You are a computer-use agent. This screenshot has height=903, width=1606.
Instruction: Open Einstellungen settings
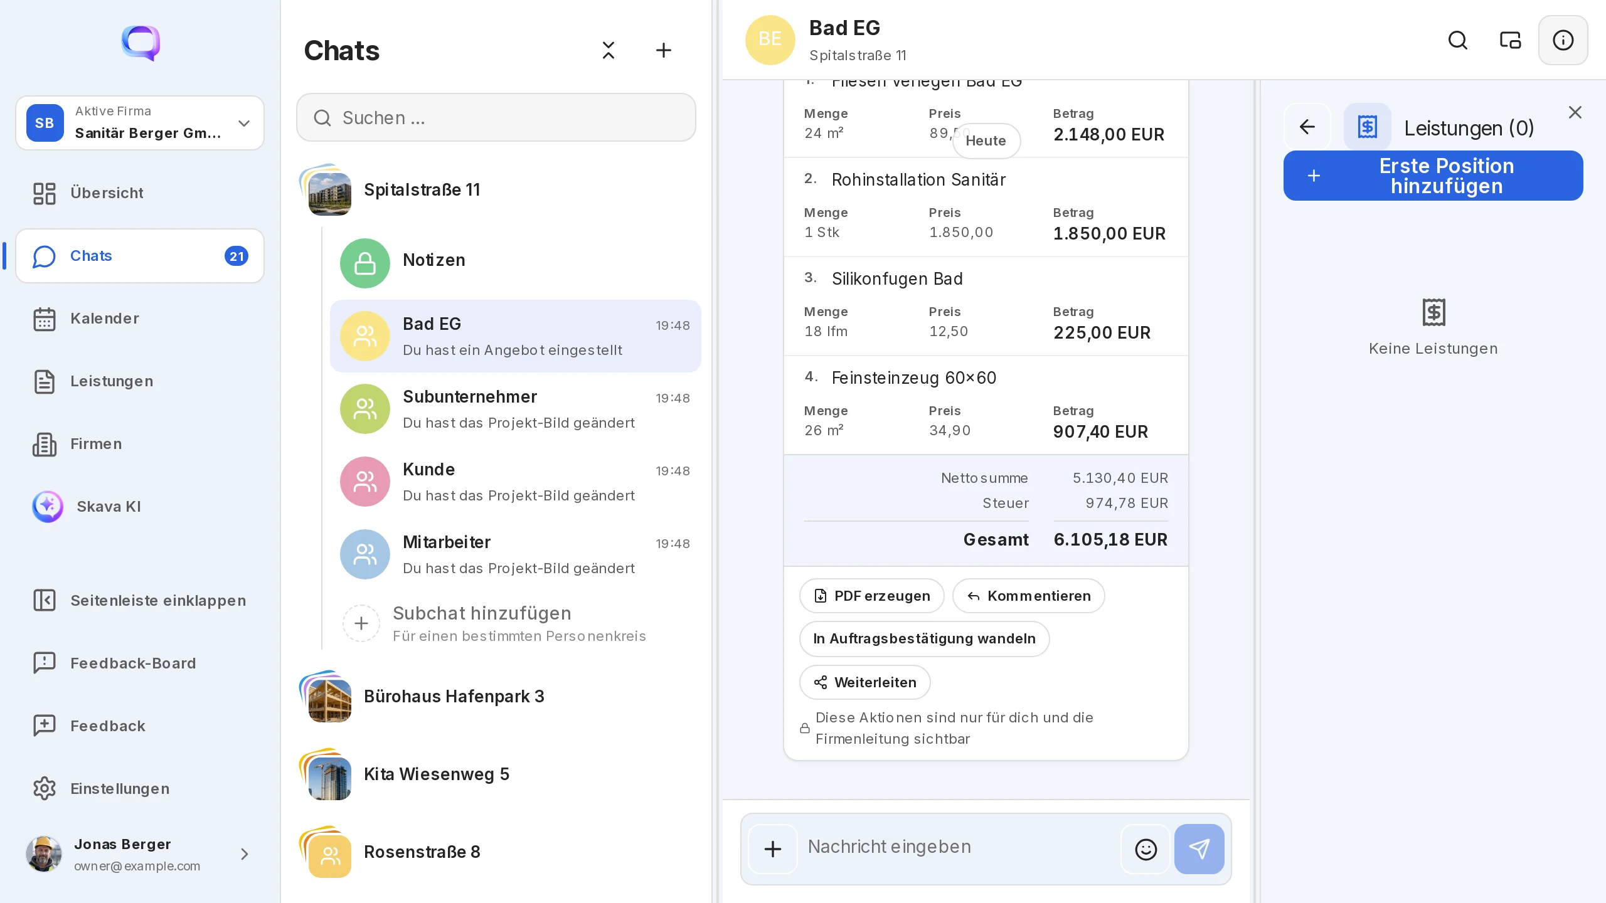coord(139,788)
